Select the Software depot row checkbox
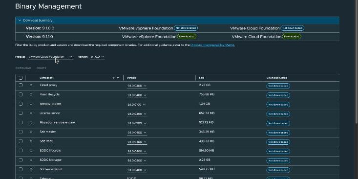The width and height of the screenshot is (358, 179). click(x=21, y=169)
